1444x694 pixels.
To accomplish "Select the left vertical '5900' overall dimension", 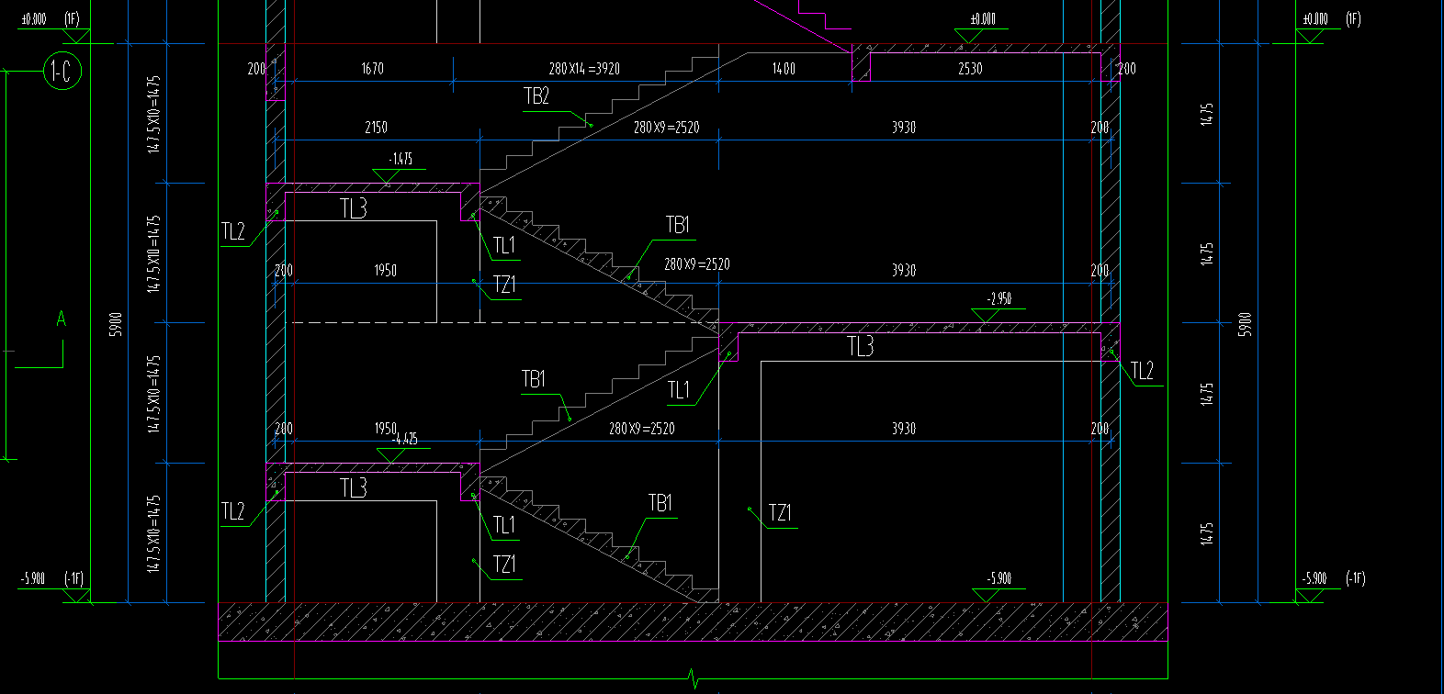I will tap(117, 325).
